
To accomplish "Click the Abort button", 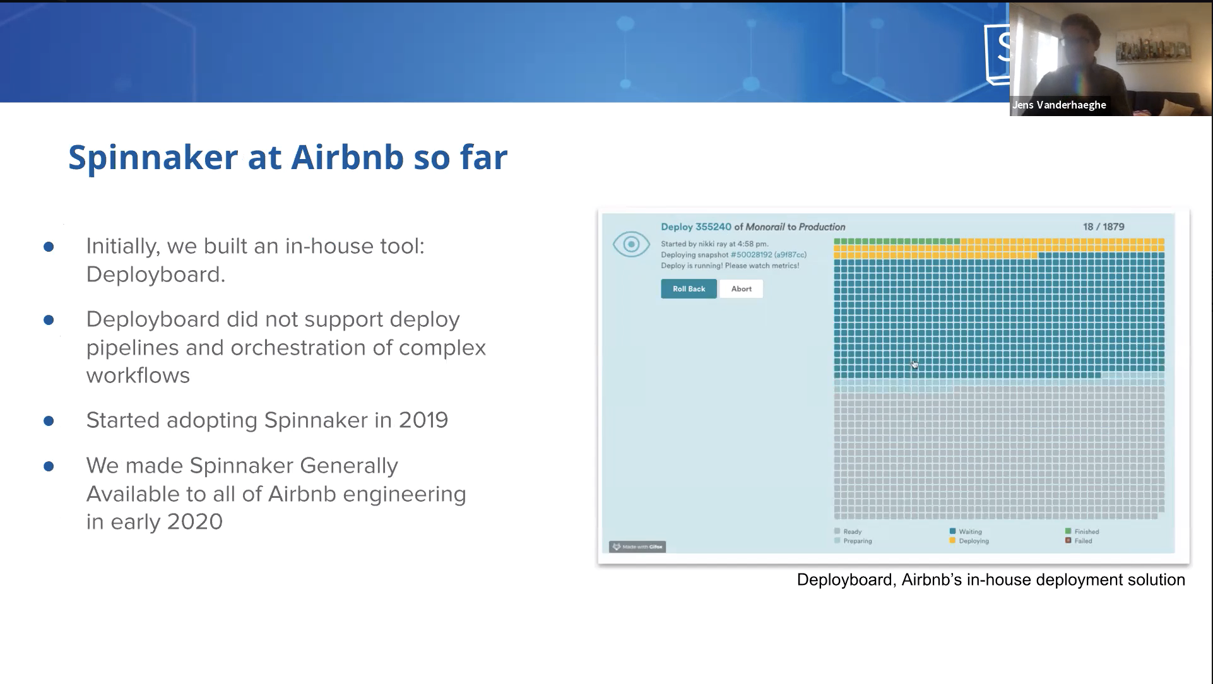I will point(741,289).
